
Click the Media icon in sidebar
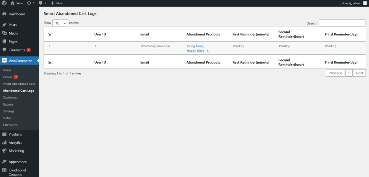coord(4,33)
